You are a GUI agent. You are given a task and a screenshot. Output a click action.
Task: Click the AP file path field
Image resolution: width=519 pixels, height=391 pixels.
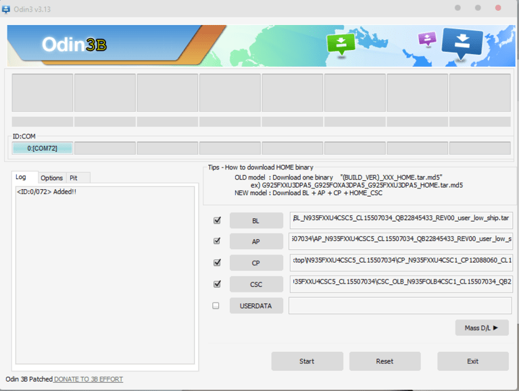click(401, 241)
